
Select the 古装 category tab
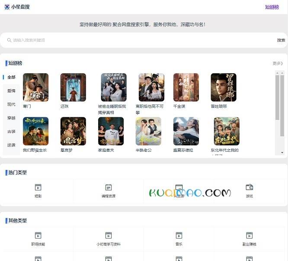[11, 132]
